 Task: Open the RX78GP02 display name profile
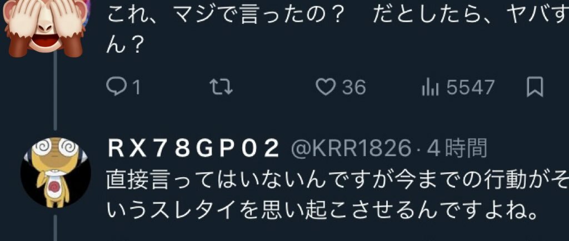coord(193,149)
